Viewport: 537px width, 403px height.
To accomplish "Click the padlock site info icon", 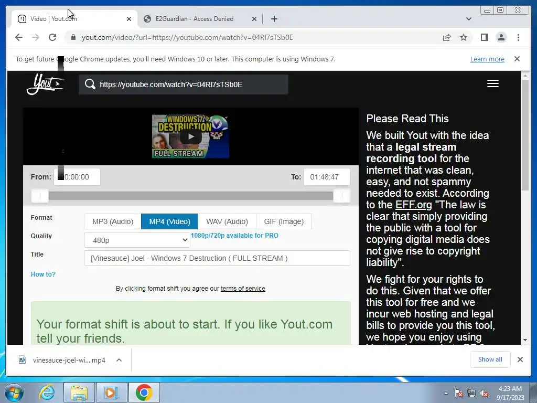I will (73, 37).
